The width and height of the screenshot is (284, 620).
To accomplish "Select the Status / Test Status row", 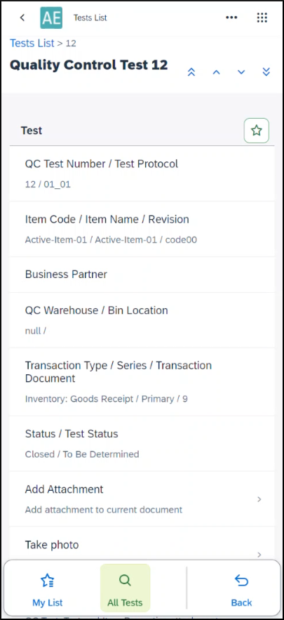I will coord(142,443).
